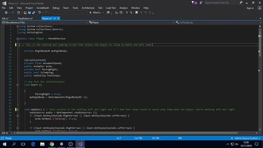Open File Explorer from taskbar

click(42, 144)
